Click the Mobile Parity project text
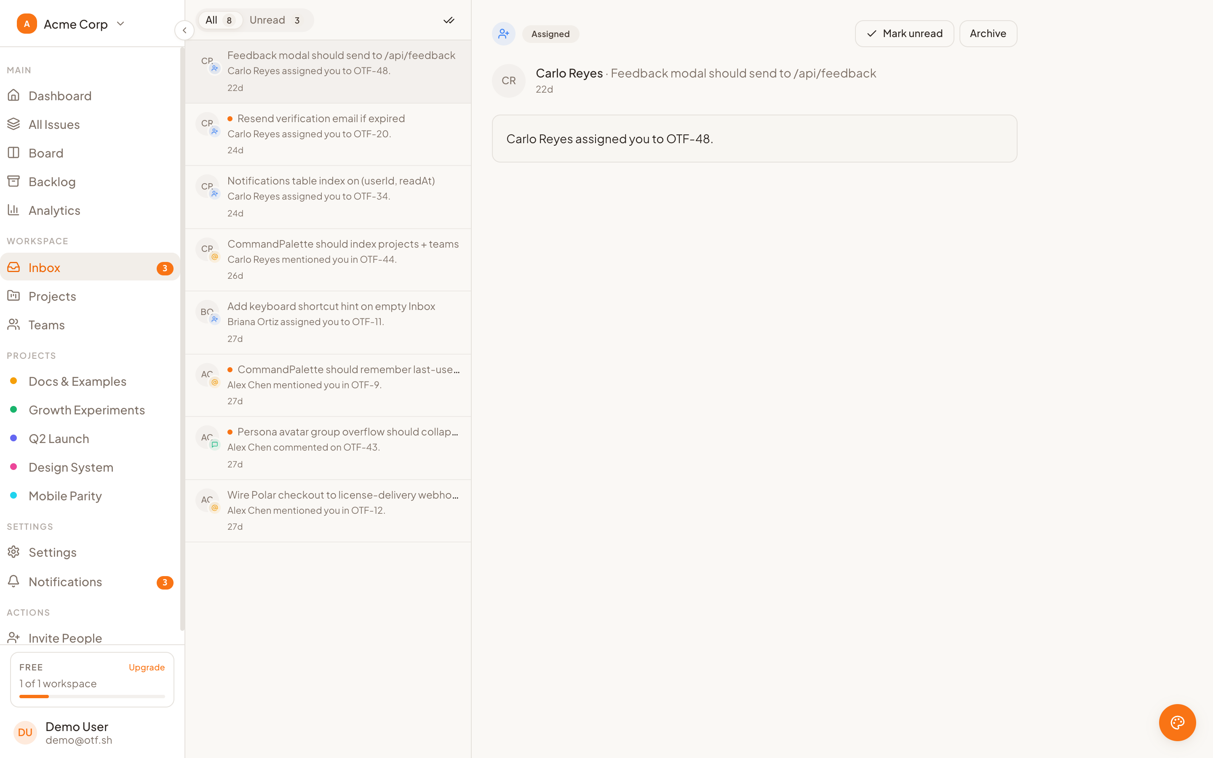Screen dimensions: 1213x758 tap(65, 495)
